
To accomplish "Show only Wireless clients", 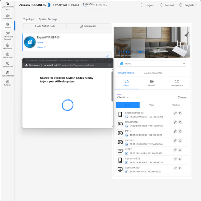I will click(176, 105).
